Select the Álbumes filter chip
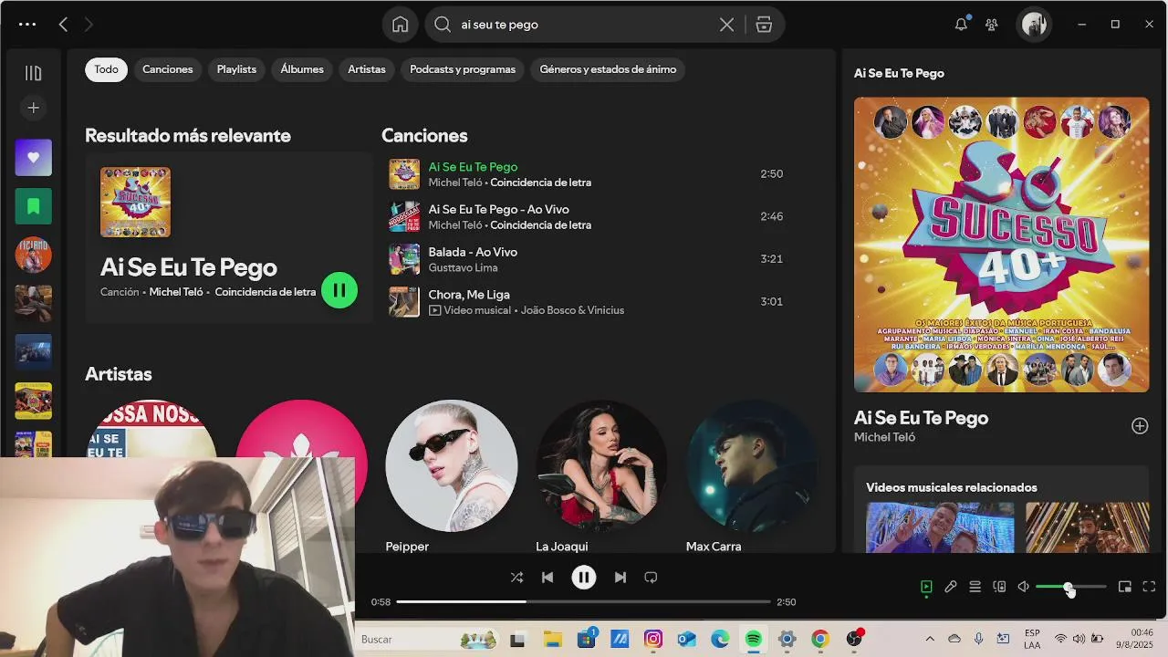 point(302,69)
